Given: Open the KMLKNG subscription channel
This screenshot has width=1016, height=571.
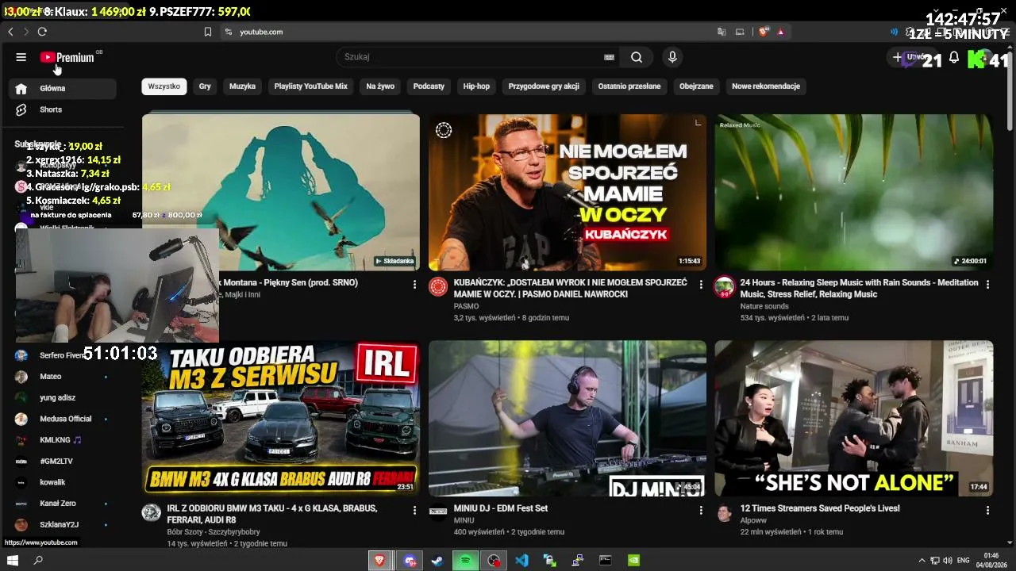Looking at the screenshot, I should click(x=63, y=440).
